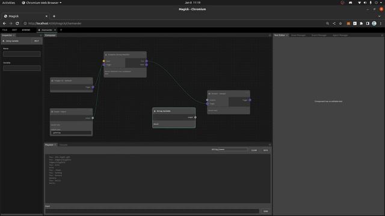Click the String Variable node output socket
The width and height of the screenshot is (385, 216).
coord(195,118)
